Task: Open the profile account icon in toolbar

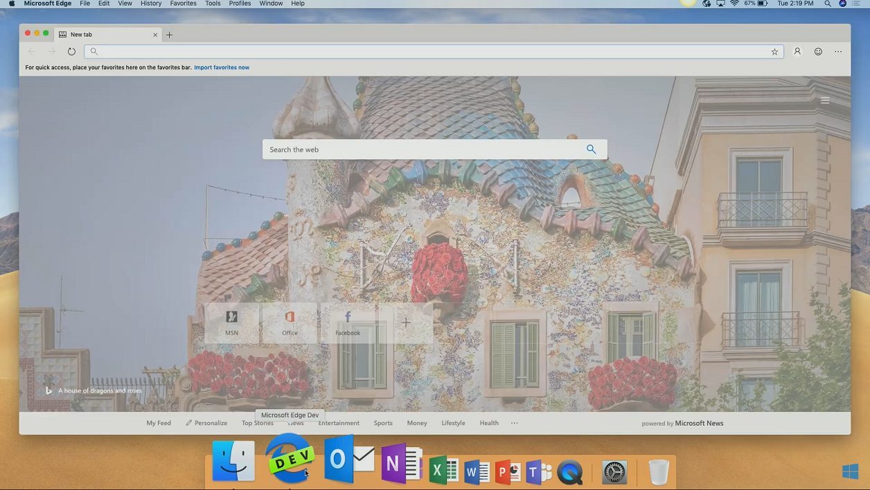Action: coord(797,51)
